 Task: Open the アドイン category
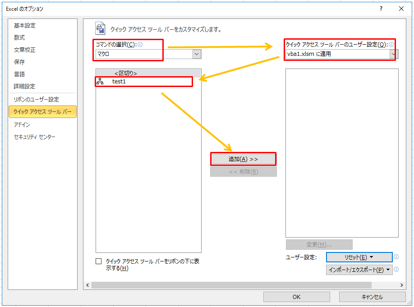(x=42, y=124)
